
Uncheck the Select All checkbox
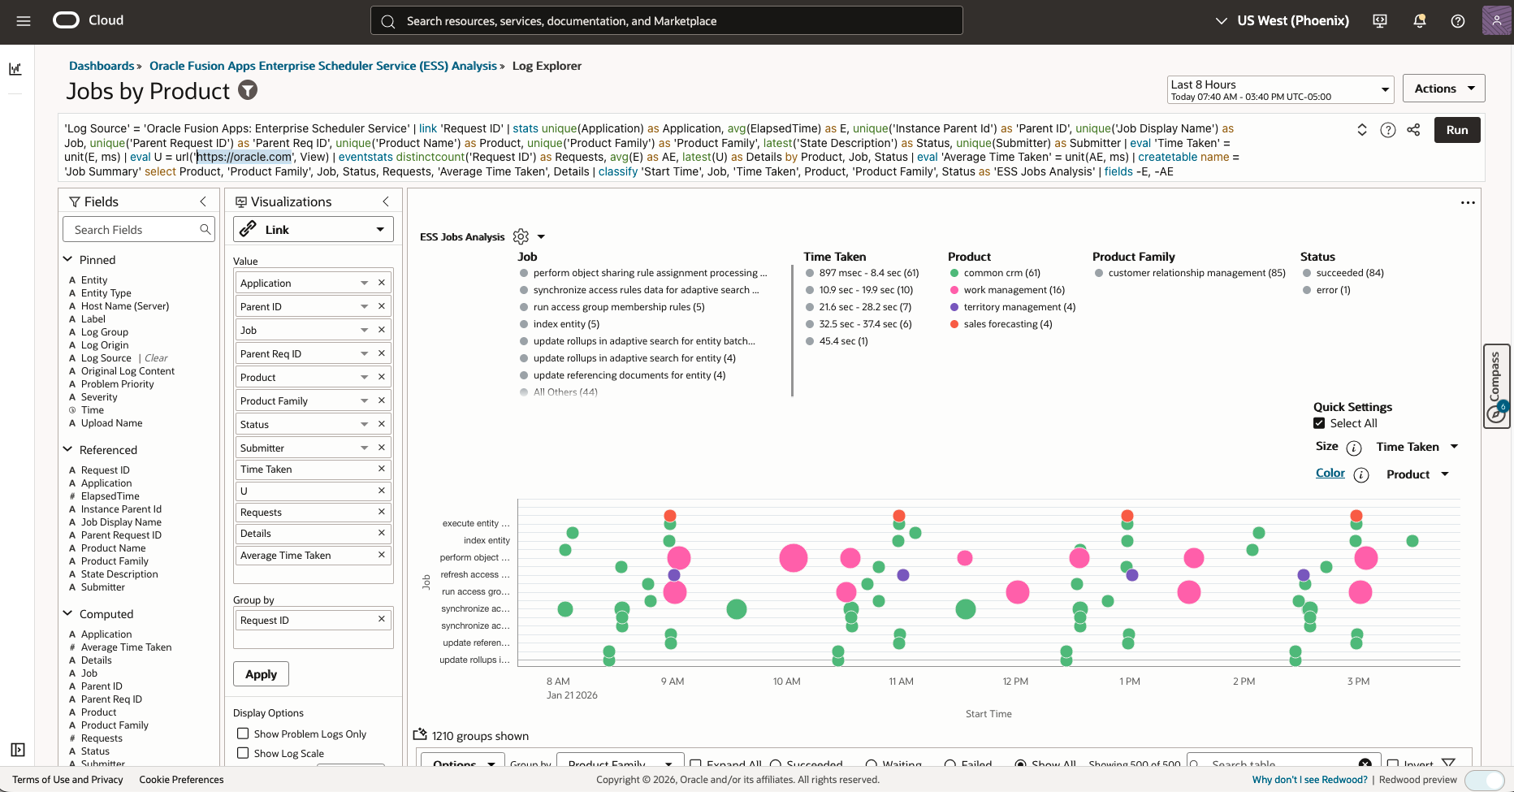[1319, 423]
